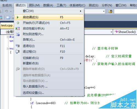The height and width of the screenshot is (109, 137).
Task: Click the delay variable in code
Action: coord(90,56)
